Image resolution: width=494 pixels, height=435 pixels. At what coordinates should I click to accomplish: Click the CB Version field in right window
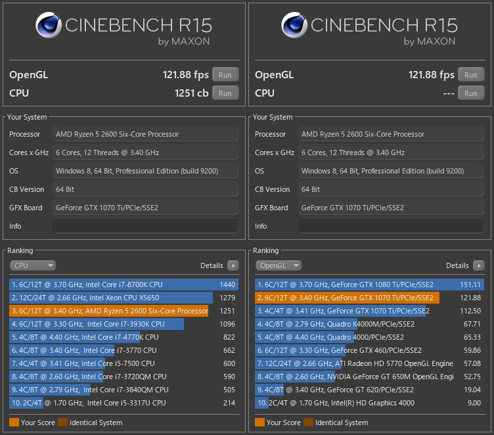click(x=391, y=189)
